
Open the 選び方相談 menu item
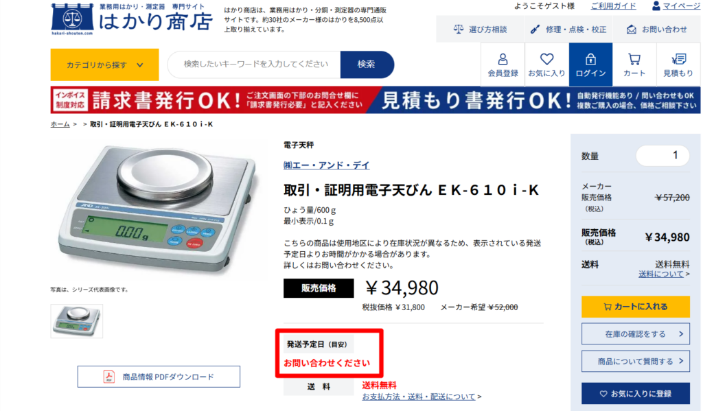point(480,30)
